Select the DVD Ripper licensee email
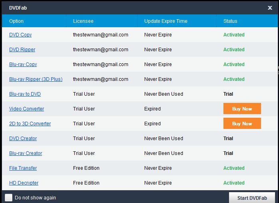 101,50
